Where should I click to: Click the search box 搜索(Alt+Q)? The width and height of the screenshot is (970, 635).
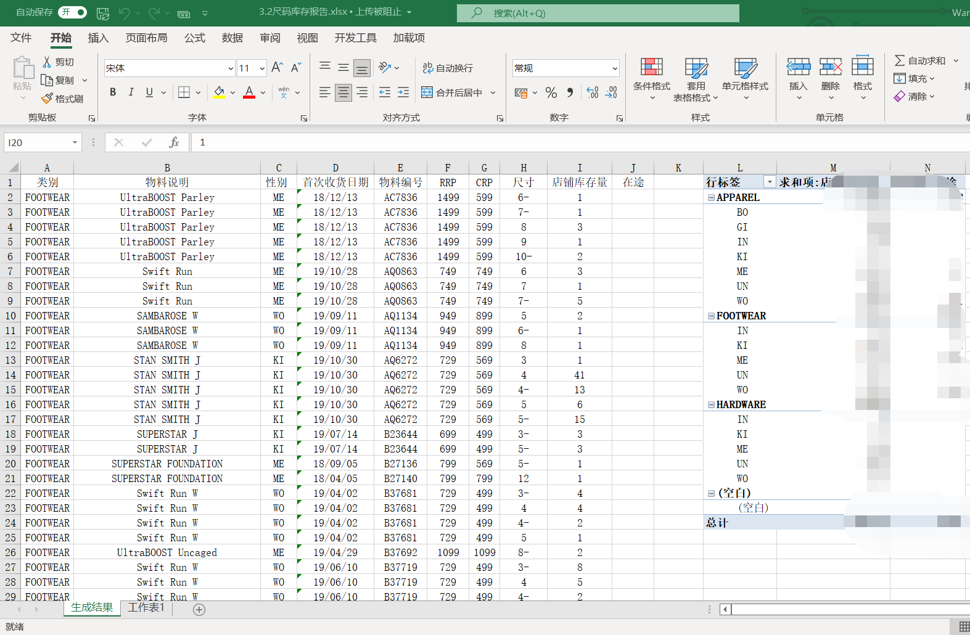pos(598,13)
